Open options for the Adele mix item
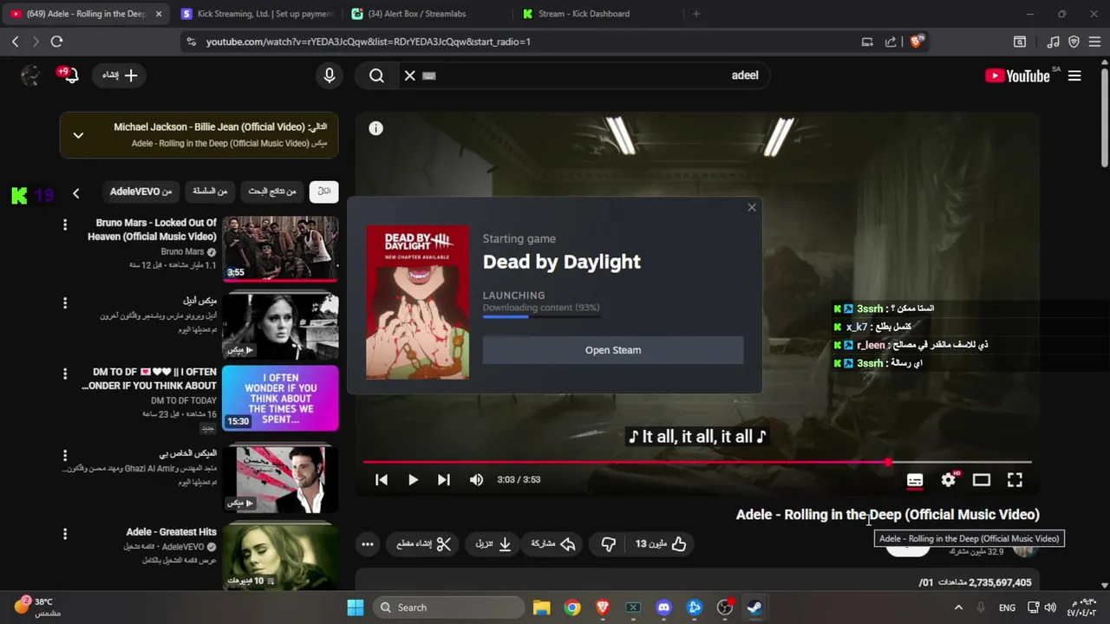The height and width of the screenshot is (624, 1110). pos(64,302)
